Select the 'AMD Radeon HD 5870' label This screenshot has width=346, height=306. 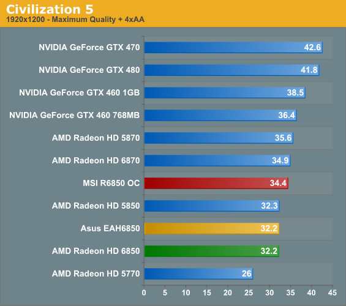point(96,138)
